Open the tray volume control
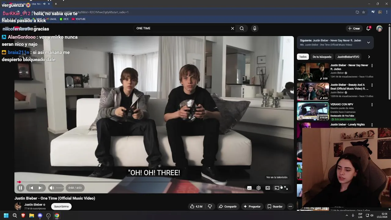This screenshot has width=391, height=220. tap(372, 215)
